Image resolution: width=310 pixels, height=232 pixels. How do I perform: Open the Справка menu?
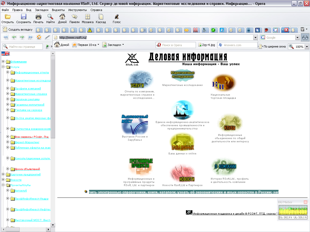(96, 10)
